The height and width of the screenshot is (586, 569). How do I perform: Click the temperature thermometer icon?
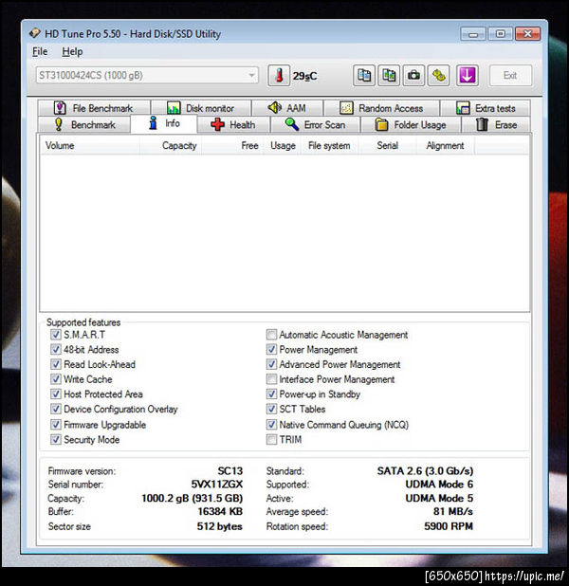coord(279,76)
